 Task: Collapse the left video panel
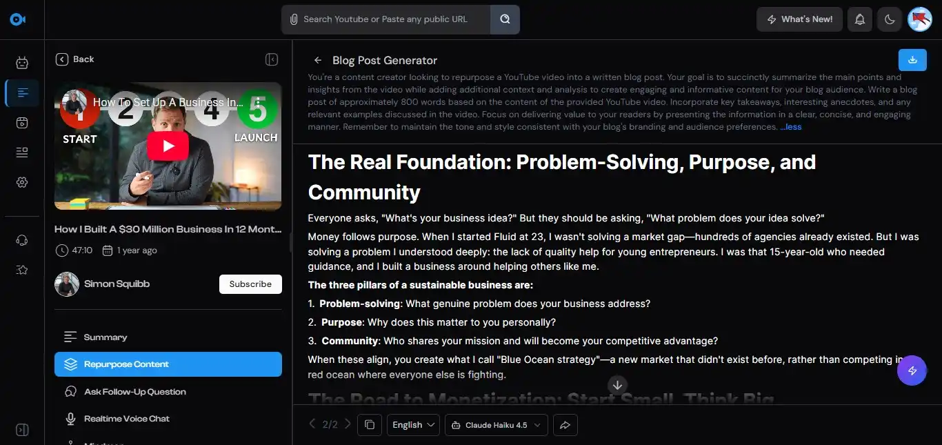coord(272,59)
